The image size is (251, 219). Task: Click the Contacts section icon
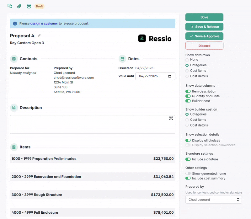[x=14, y=59]
